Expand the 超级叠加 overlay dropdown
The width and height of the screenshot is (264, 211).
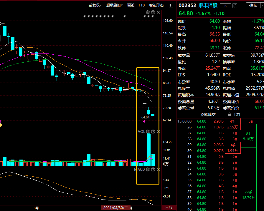[115, 5]
